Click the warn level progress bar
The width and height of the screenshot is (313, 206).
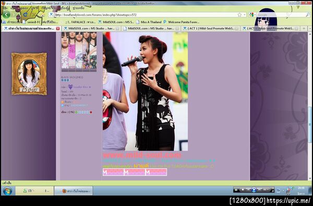83,112
